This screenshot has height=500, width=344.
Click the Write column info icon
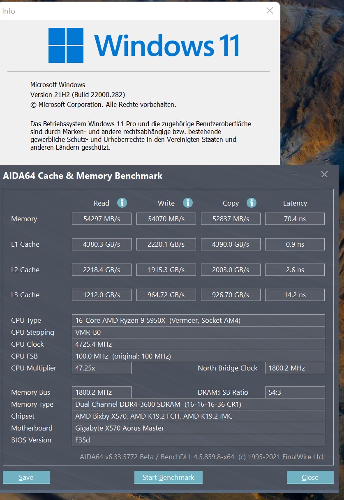coord(188,203)
